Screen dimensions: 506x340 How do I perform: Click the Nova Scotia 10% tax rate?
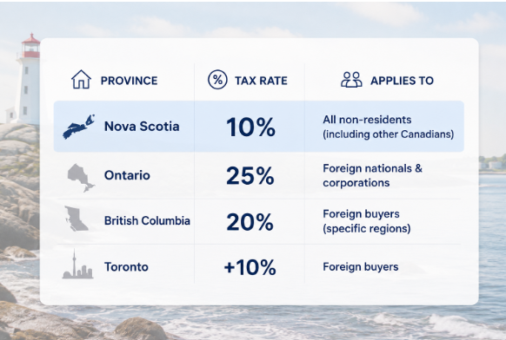pos(250,127)
